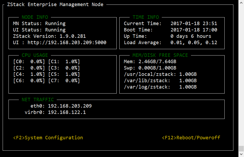Click the eth0 address 192.168.203.209
Screen dimensions: 244x157
pos(70,106)
